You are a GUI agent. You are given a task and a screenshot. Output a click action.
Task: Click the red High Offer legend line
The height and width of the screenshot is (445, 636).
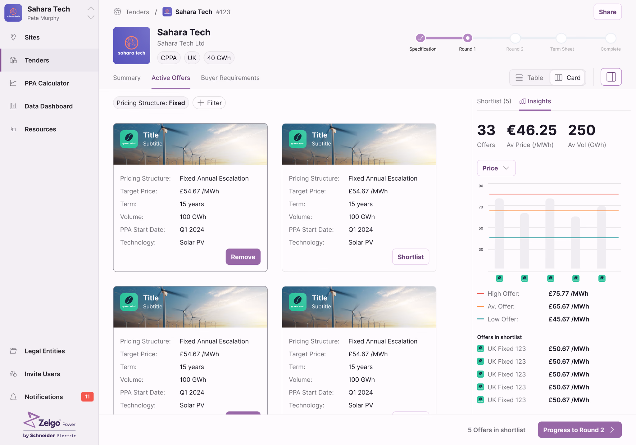(x=480, y=293)
